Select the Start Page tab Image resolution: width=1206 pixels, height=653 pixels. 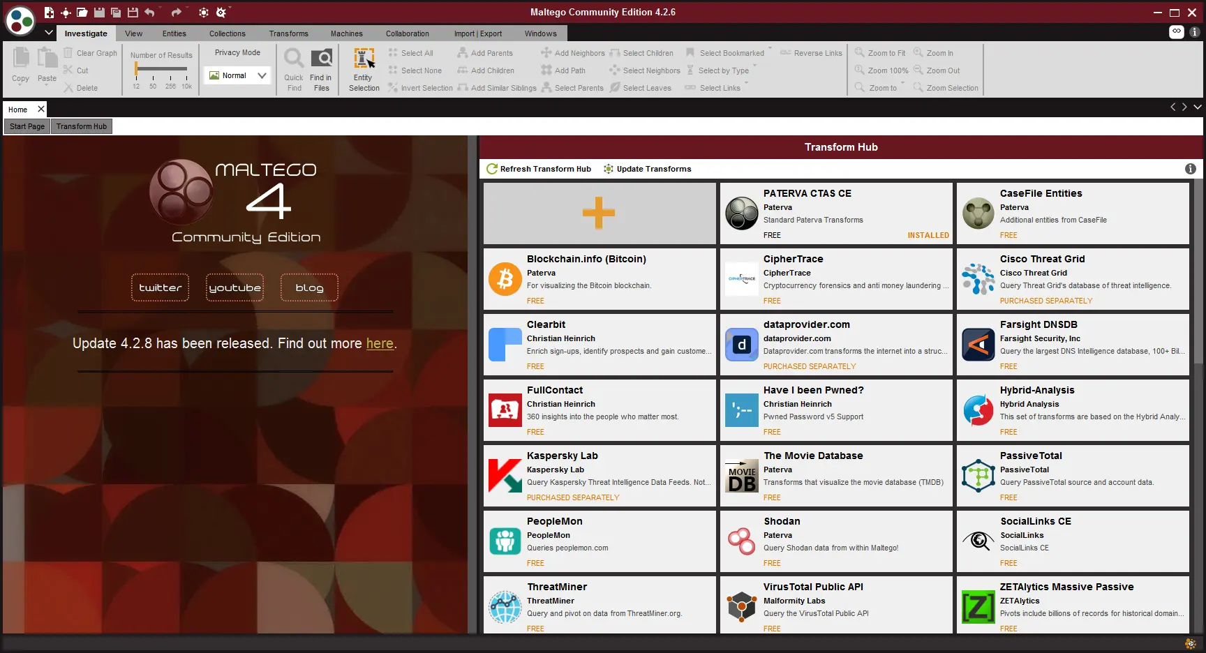click(x=27, y=126)
